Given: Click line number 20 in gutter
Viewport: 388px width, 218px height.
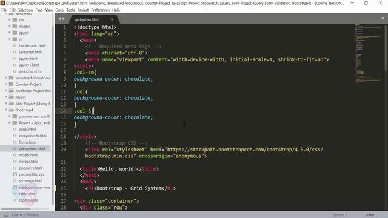Looking at the screenshot, I should 63,150.
